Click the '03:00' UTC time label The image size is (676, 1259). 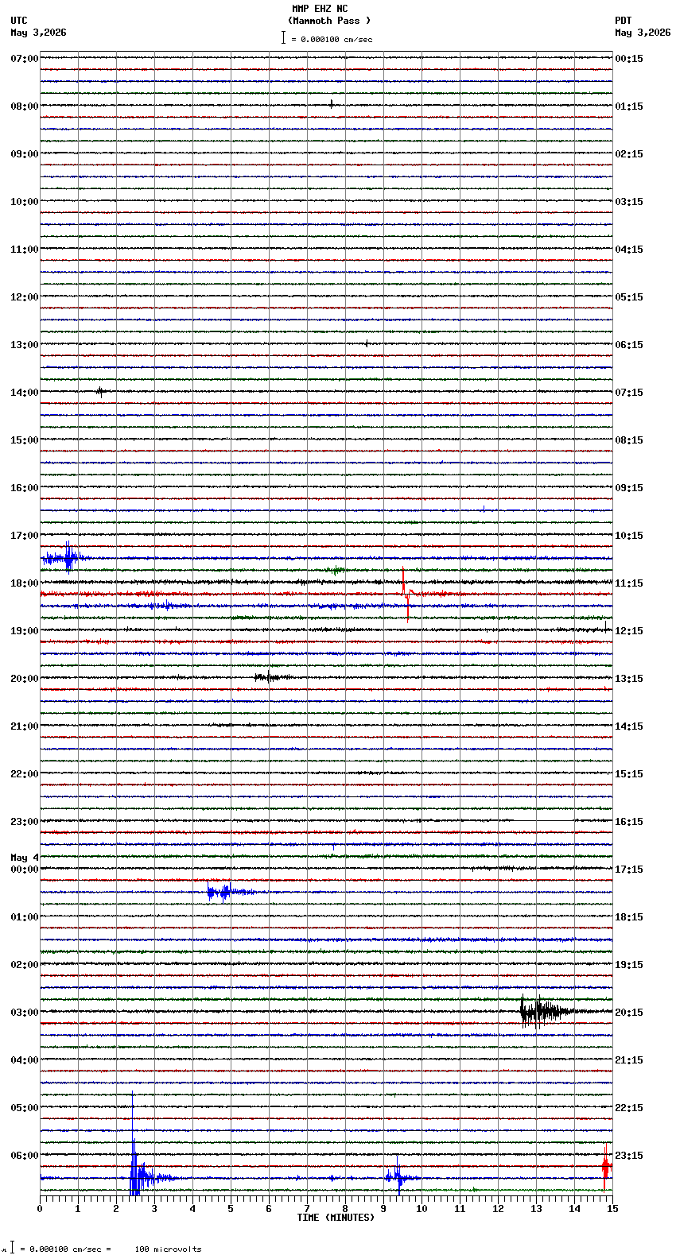pyautogui.click(x=25, y=1013)
